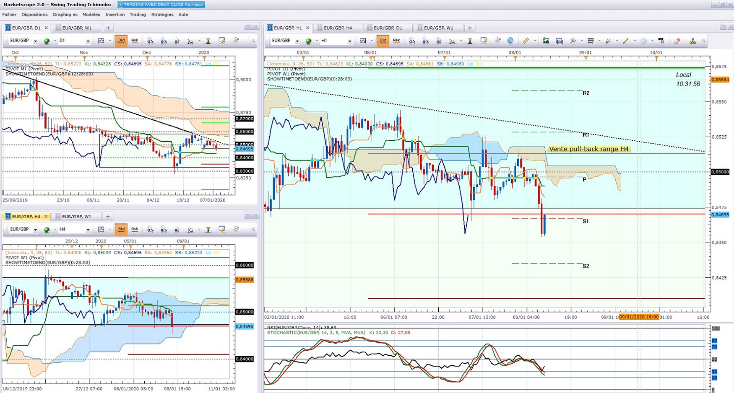The image size is (734, 393).
Task: Click the green hierarchy icon in H1 toolbar
Action: pyautogui.click(x=692, y=41)
